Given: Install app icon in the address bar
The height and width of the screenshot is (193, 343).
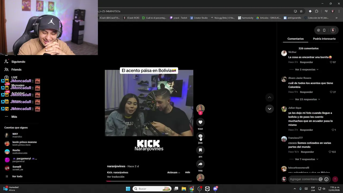Looking at the screenshot, I should click(x=295, y=11).
